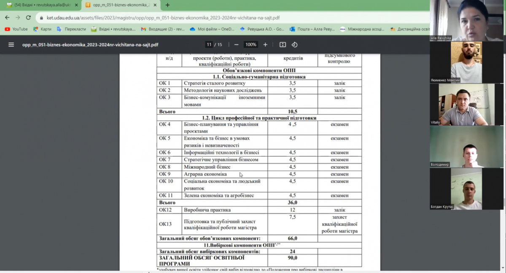Click the heading 'Обов'язкові компоненти ОПП'
Image resolution: width=506 pixels, height=273 pixels.
[259, 70]
